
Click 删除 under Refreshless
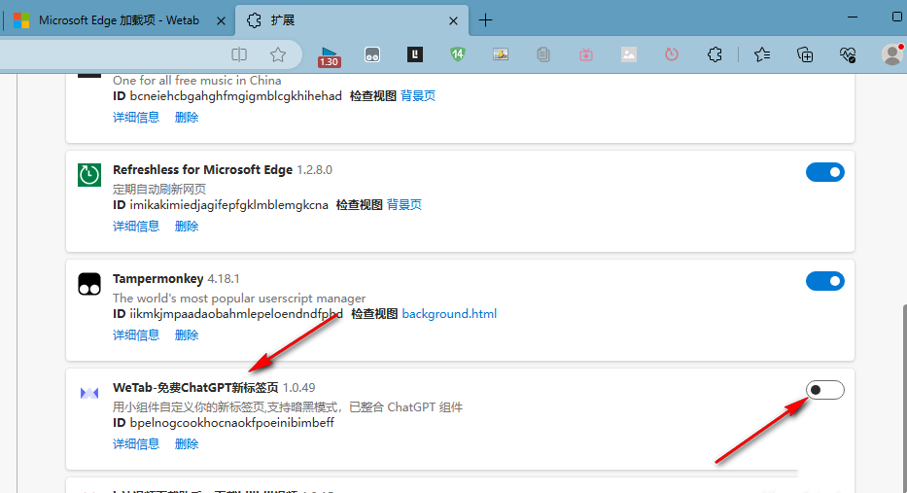187,226
